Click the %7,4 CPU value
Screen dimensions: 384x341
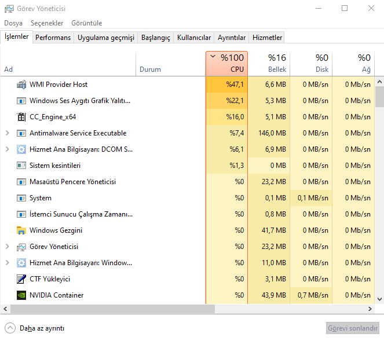point(236,133)
